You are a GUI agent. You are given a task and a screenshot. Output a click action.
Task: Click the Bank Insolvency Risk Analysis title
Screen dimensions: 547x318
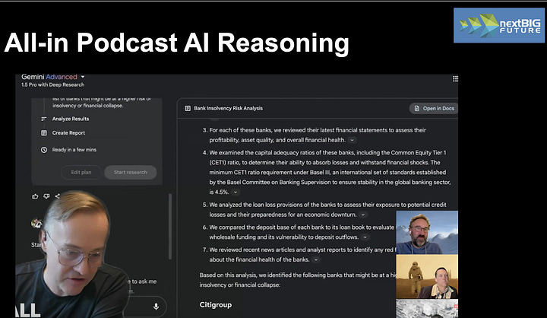pyautogui.click(x=228, y=108)
